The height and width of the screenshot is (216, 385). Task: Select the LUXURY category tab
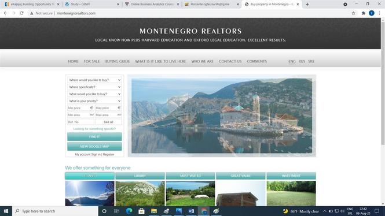(x=140, y=176)
